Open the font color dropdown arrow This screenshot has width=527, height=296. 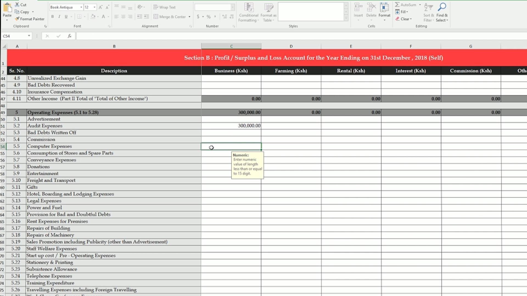click(108, 17)
